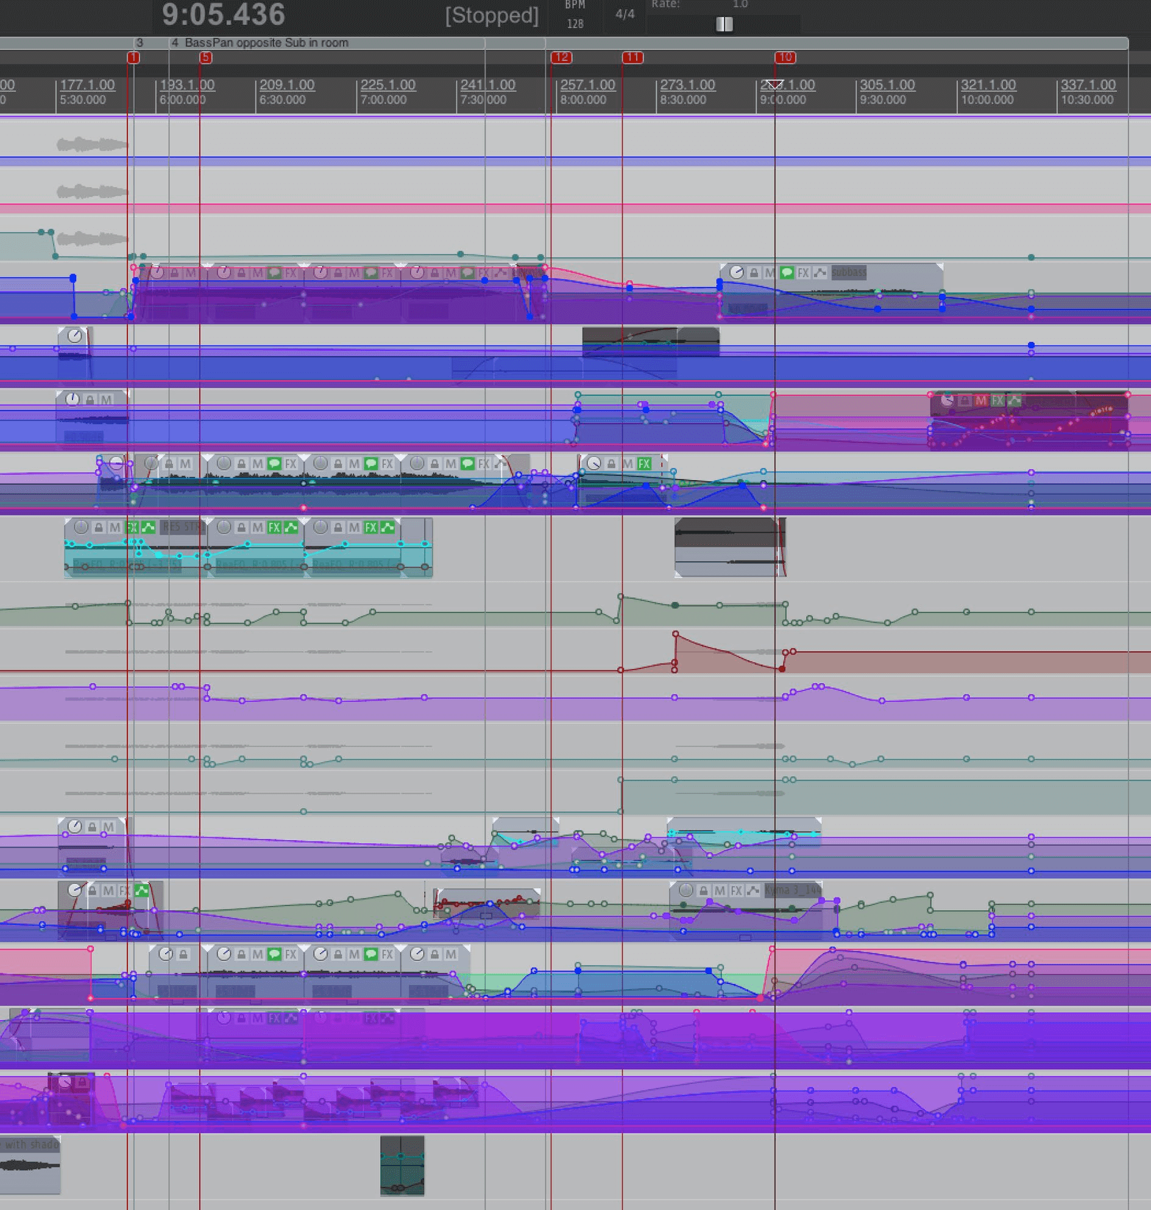The height and width of the screenshot is (1210, 1151).
Task: Open the FX button on the third teal ReaEQ item
Action: tap(370, 527)
